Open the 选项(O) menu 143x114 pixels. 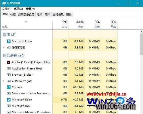18,9
